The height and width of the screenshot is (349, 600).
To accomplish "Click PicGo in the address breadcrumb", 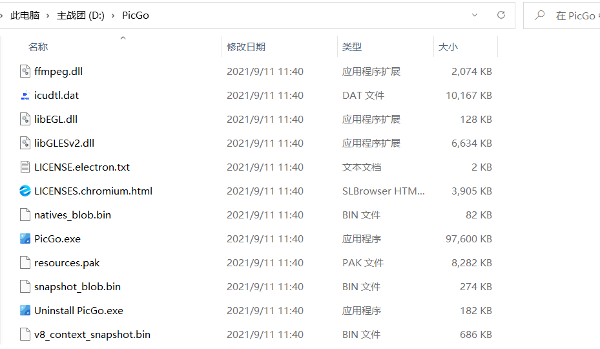I will pyautogui.click(x=136, y=16).
